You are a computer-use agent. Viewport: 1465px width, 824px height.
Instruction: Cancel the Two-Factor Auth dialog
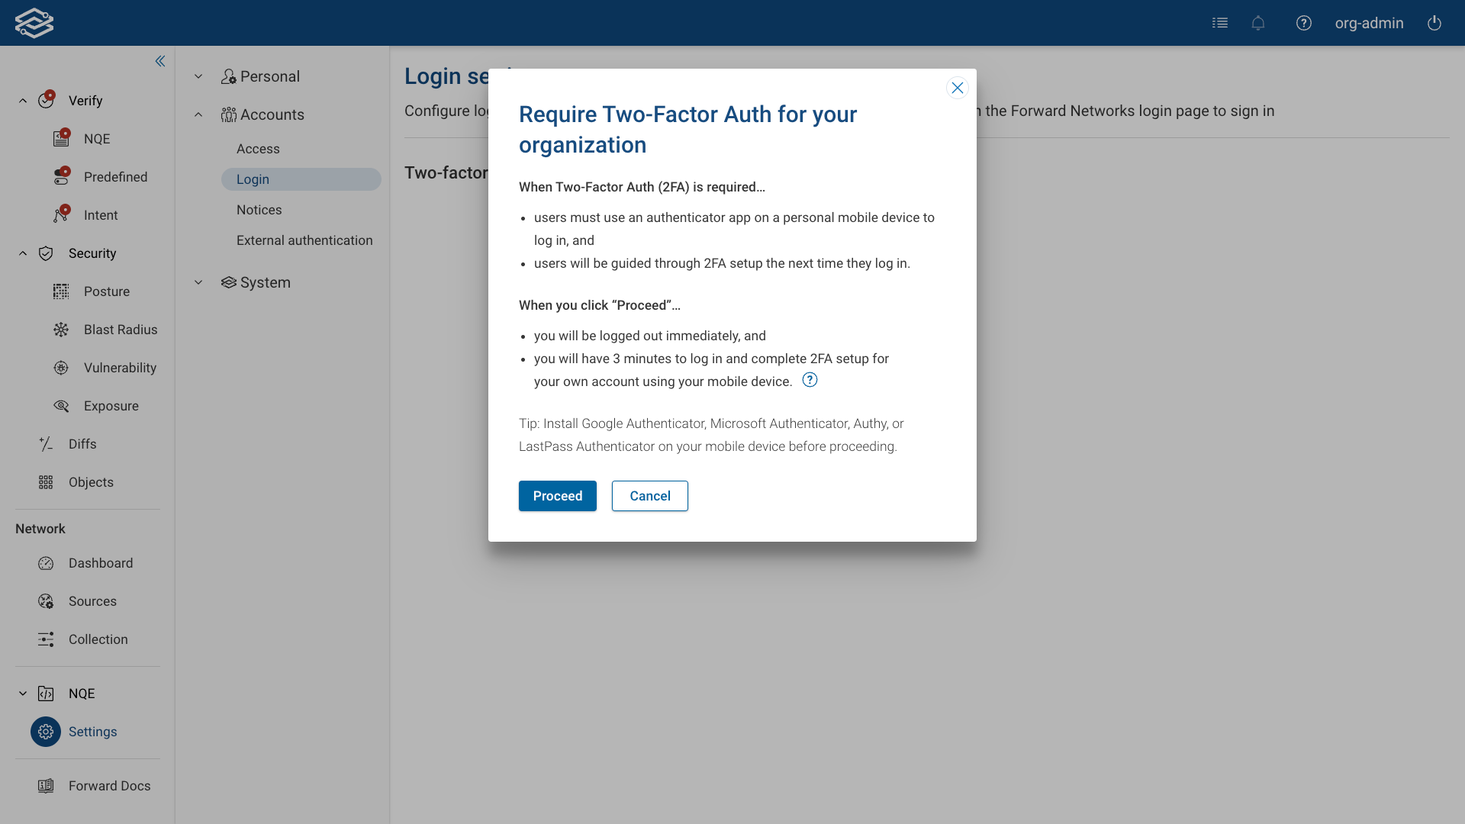[649, 495]
